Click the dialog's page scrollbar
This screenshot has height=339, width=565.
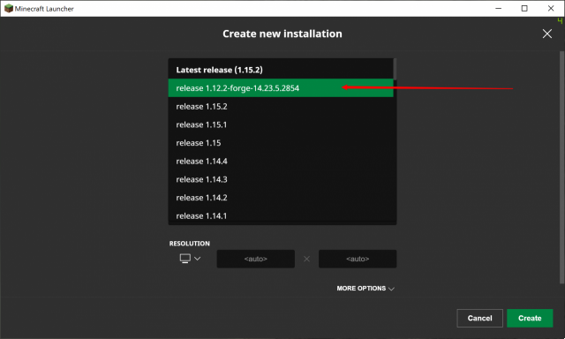point(561,168)
